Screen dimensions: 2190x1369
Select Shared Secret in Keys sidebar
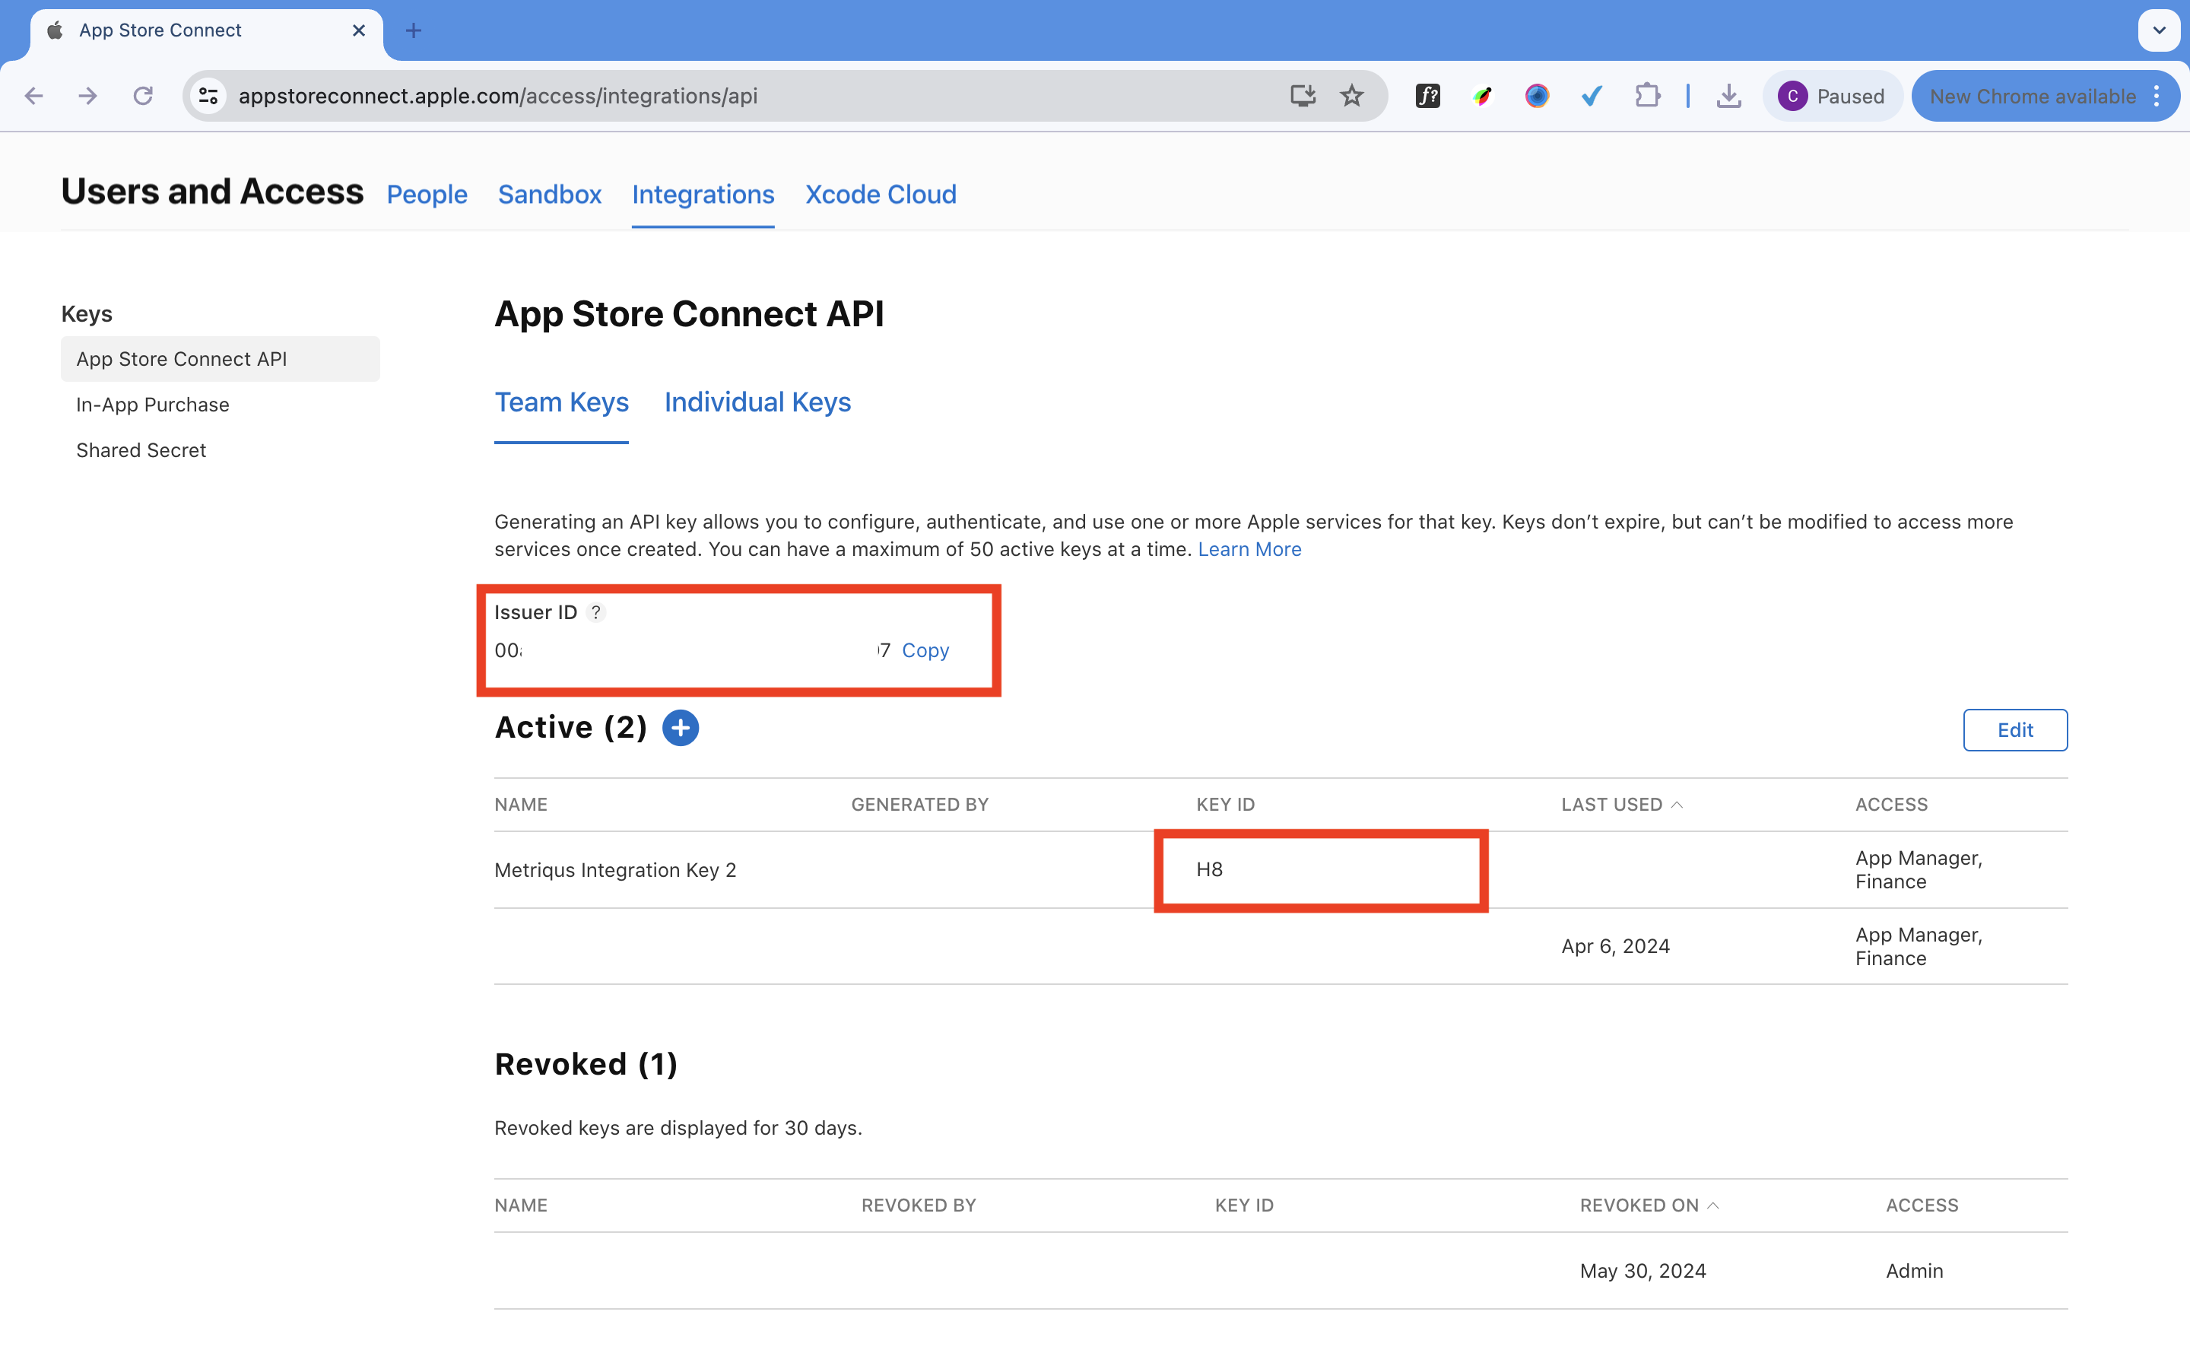click(141, 450)
